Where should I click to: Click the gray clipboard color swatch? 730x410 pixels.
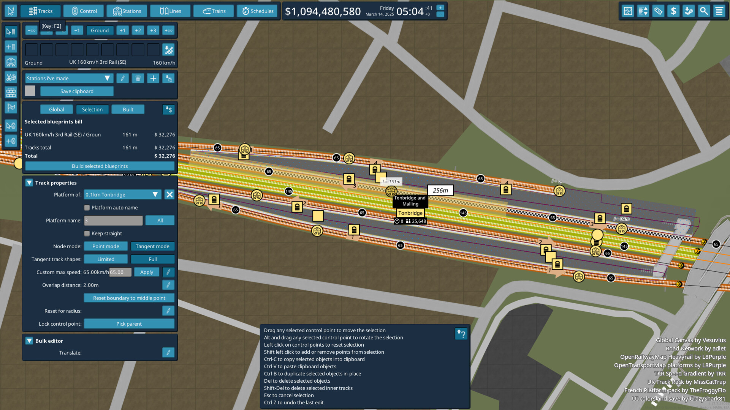point(30,91)
